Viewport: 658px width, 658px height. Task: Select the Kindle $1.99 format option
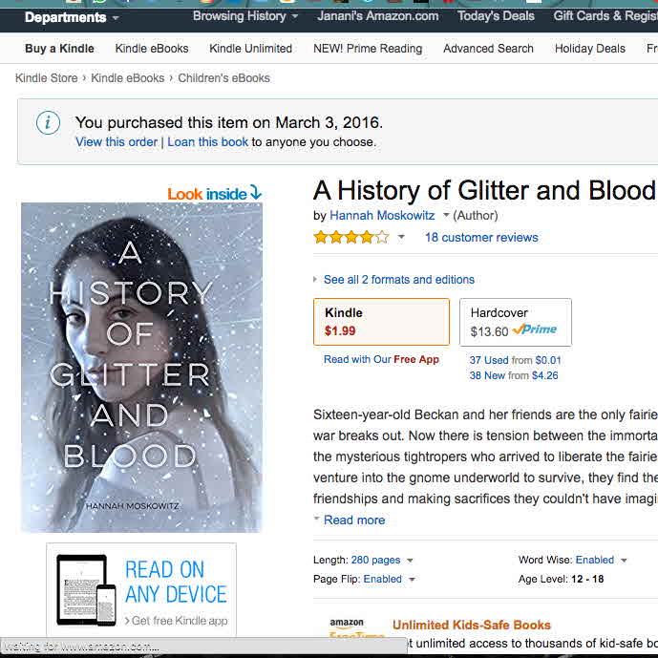tap(381, 322)
